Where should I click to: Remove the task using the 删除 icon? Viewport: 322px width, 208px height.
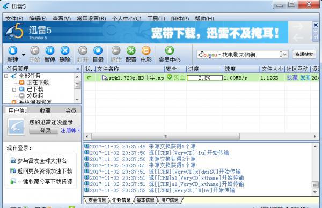(x=65, y=51)
